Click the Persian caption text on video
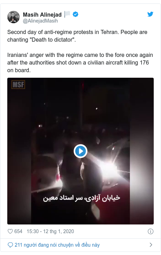 [x=82, y=198]
